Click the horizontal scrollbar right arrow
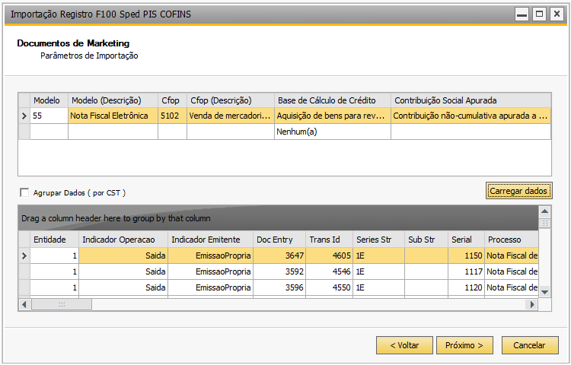Viewport: 571px width, 365px height. (x=532, y=304)
